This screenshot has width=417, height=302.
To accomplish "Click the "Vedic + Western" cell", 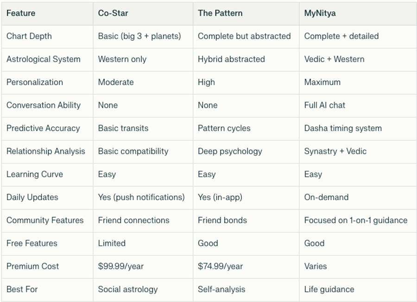I will (x=334, y=59).
